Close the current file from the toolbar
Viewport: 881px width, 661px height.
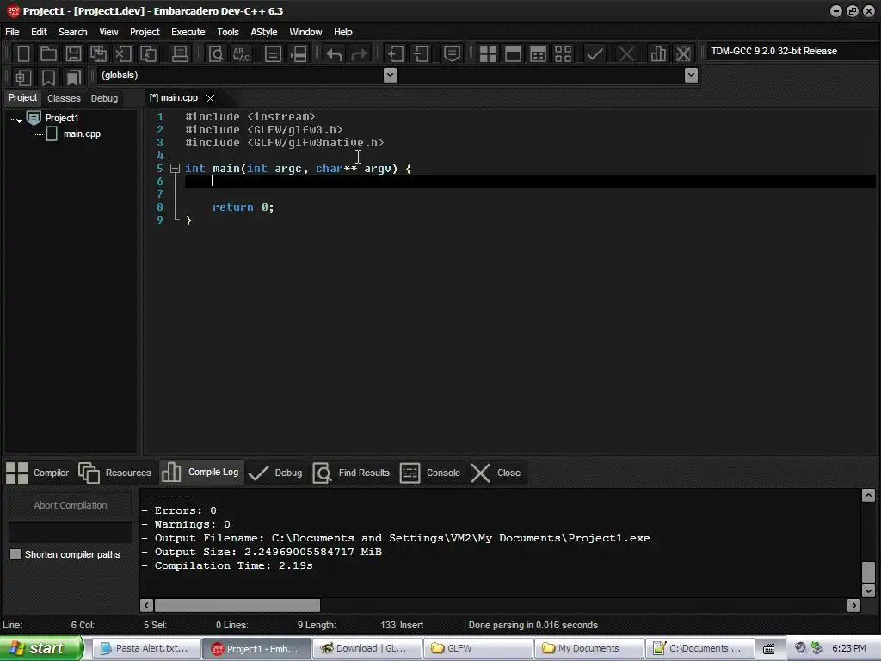tap(123, 54)
